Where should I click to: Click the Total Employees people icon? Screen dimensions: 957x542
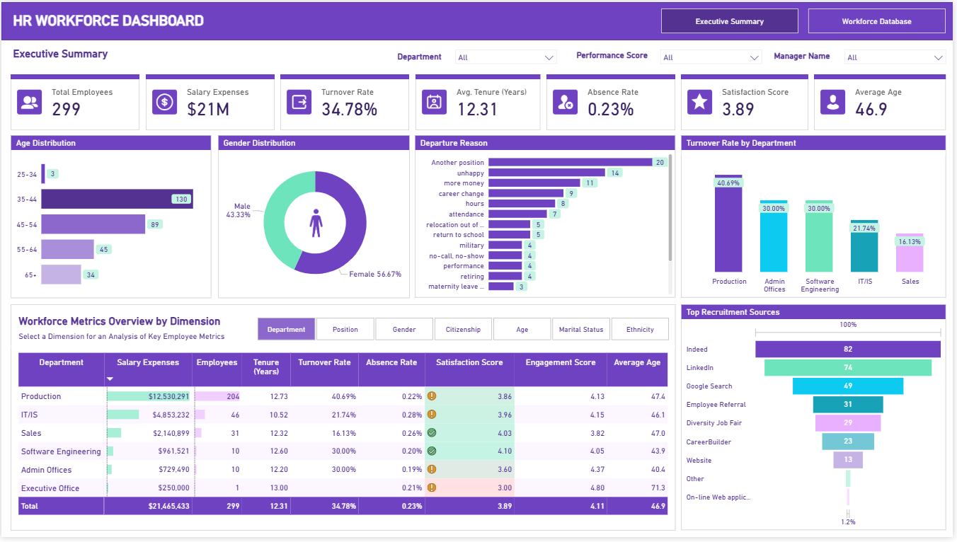30,102
